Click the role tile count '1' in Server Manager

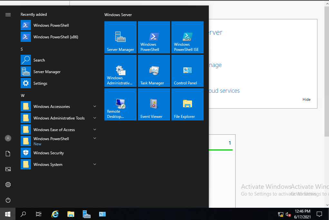coord(230,143)
